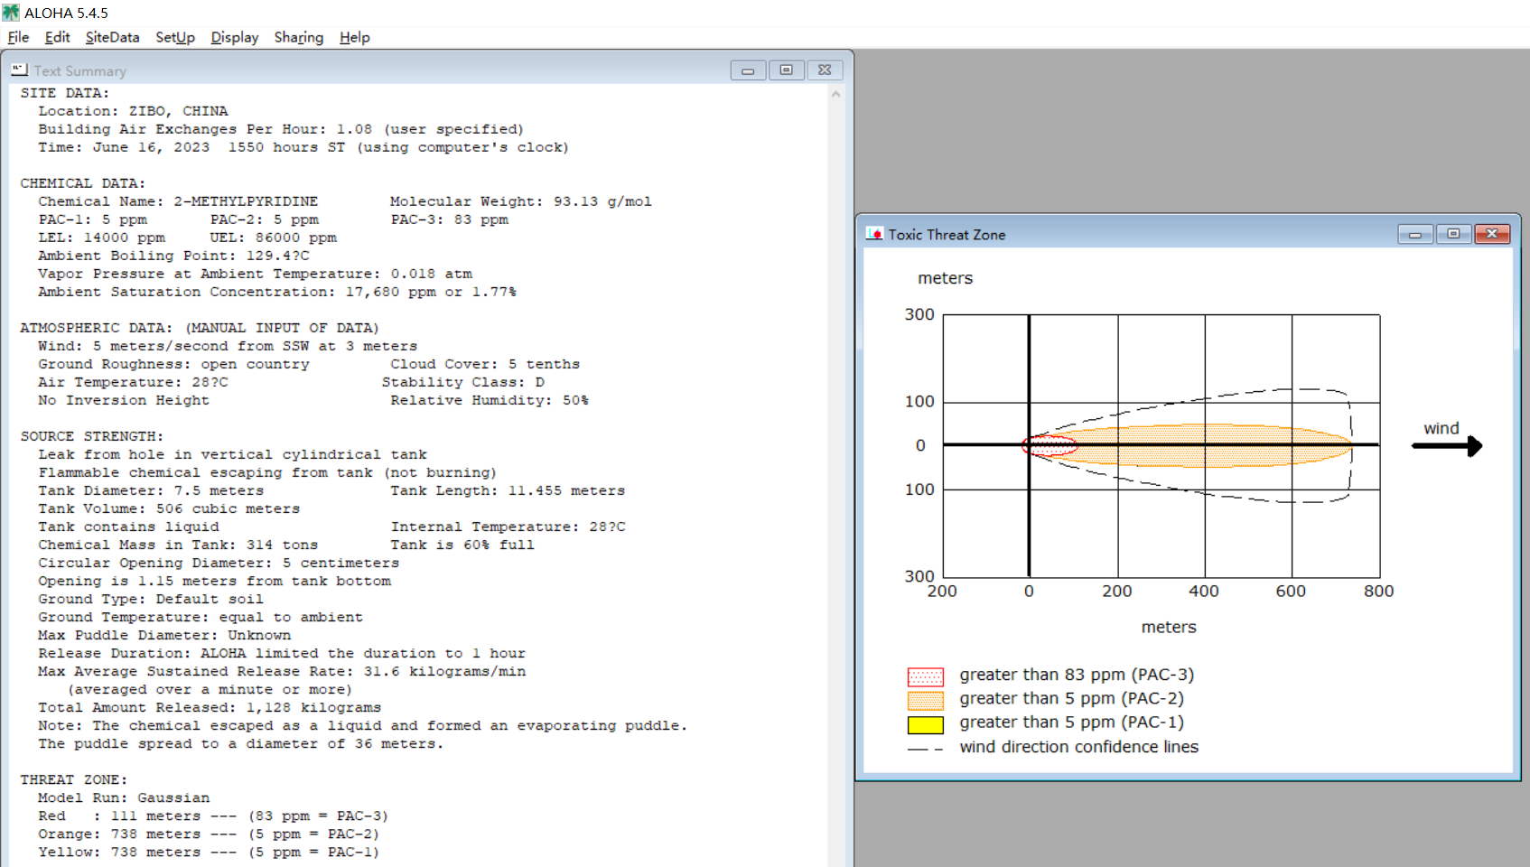Click the 'Ambient Saturation Concentration' line
The height and width of the screenshot is (867, 1530).
(277, 292)
